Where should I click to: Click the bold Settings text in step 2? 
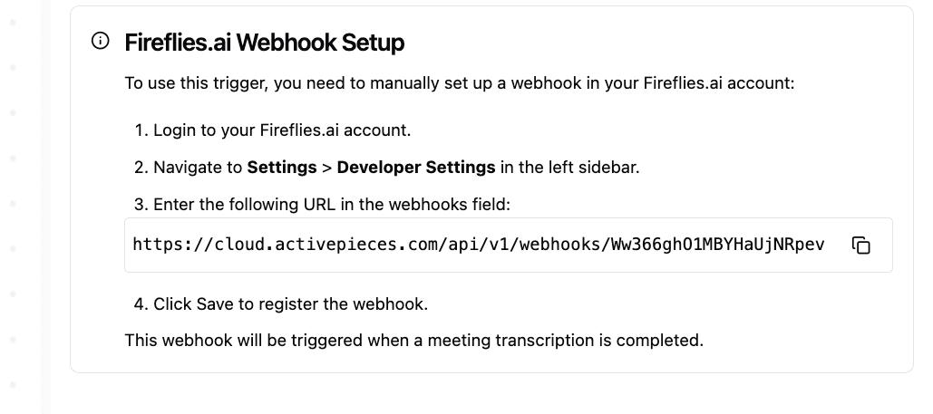[x=282, y=168]
